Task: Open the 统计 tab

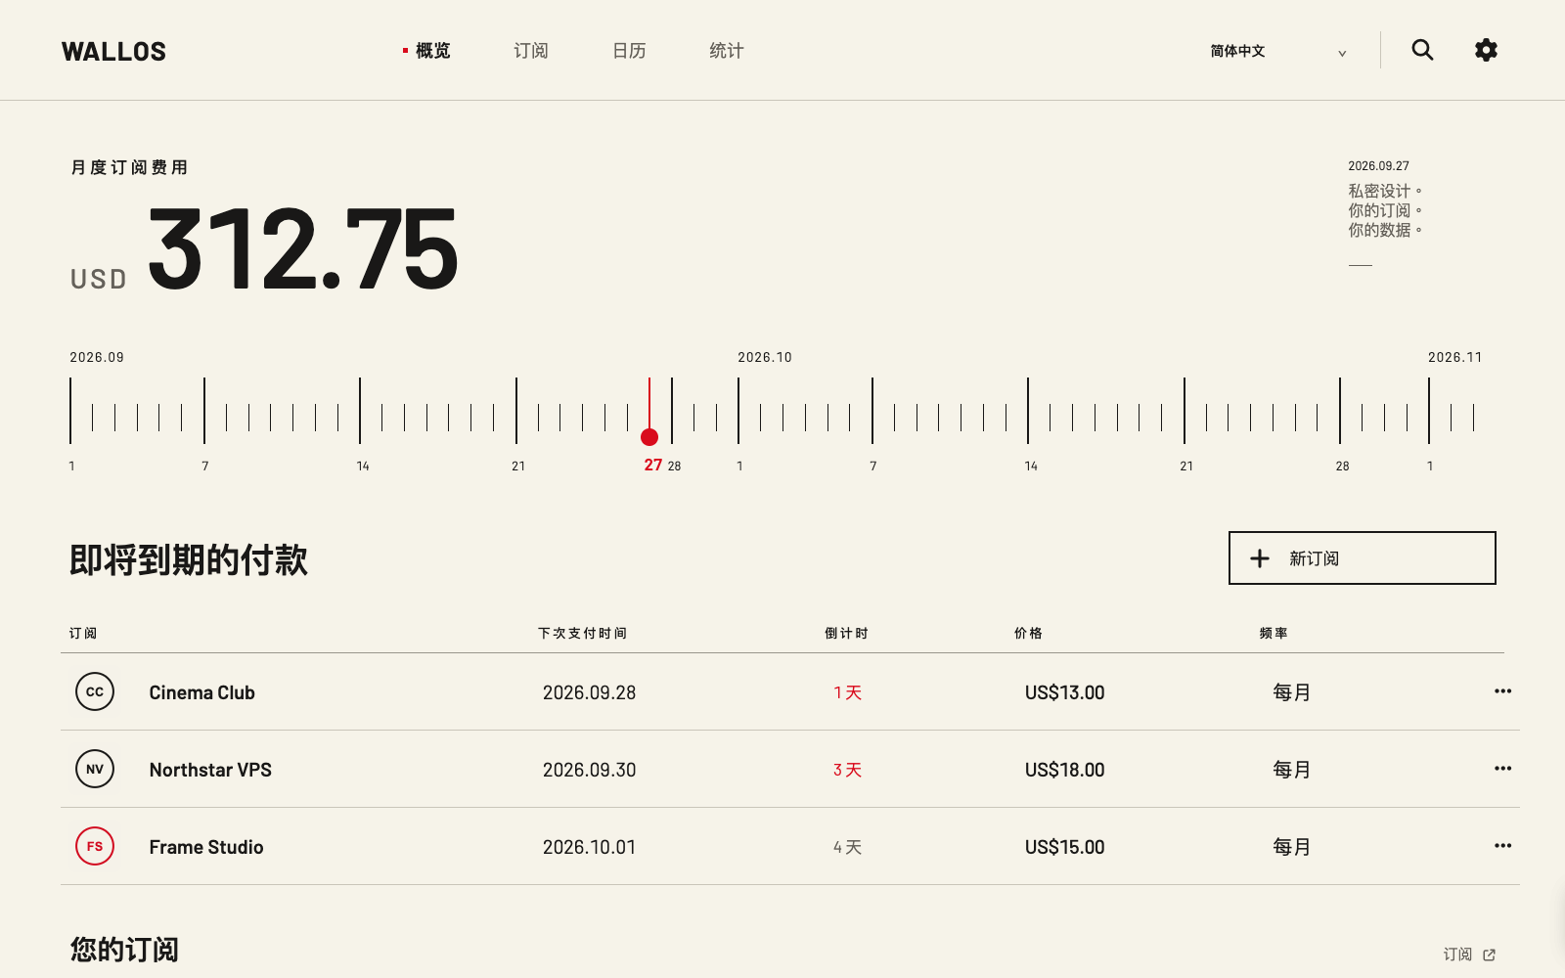Action: [x=727, y=51]
